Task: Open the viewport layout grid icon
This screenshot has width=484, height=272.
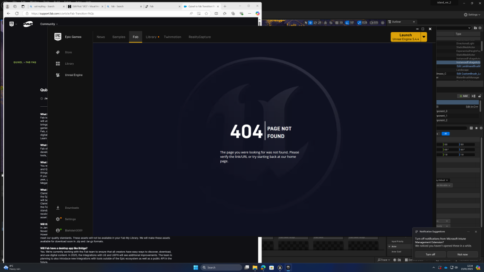Action: click(x=383, y=23)
